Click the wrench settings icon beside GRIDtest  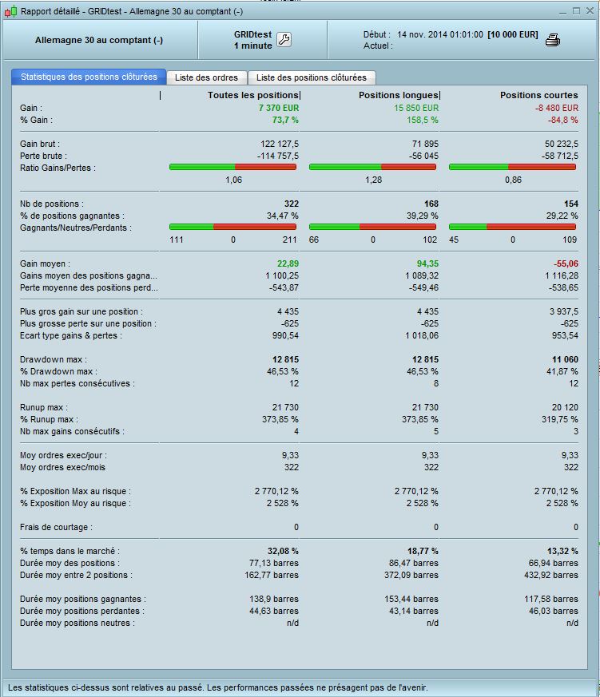click(284, 40)
